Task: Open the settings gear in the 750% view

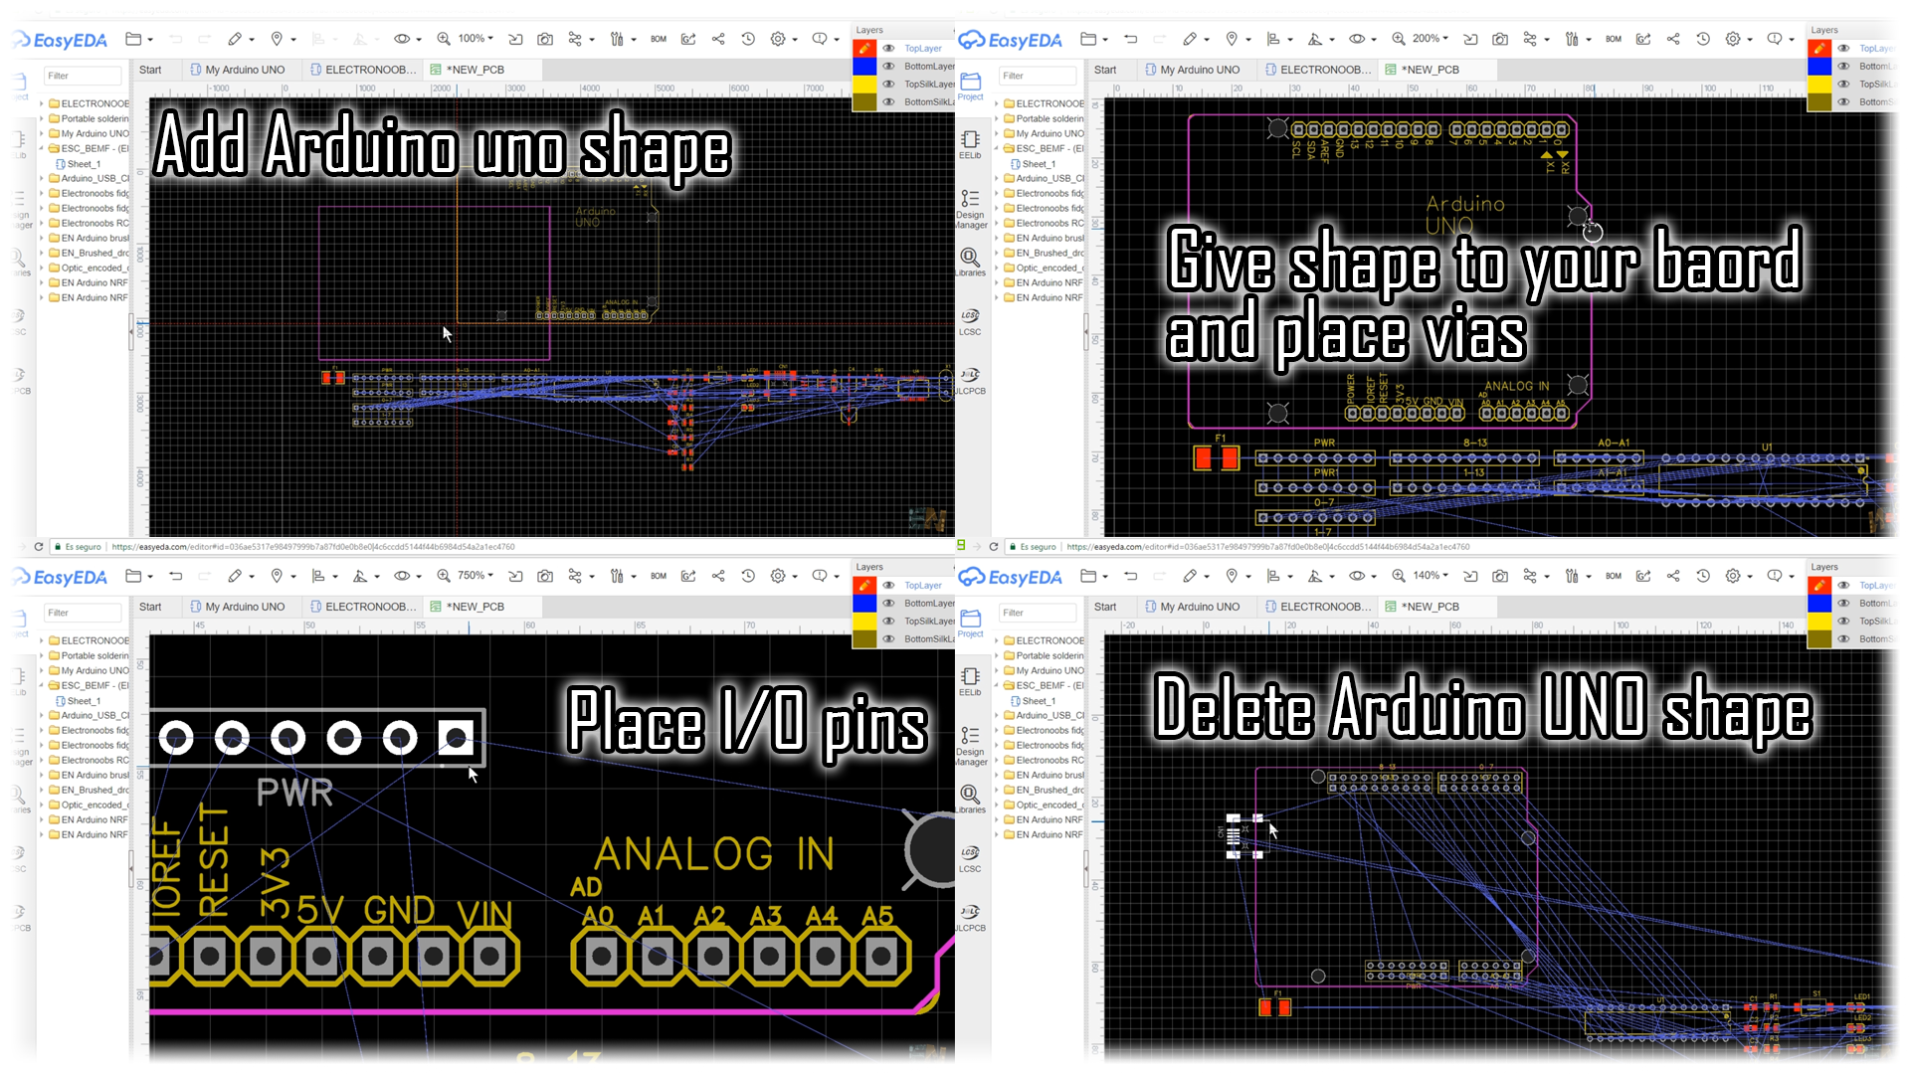Action: pos(778,576)
